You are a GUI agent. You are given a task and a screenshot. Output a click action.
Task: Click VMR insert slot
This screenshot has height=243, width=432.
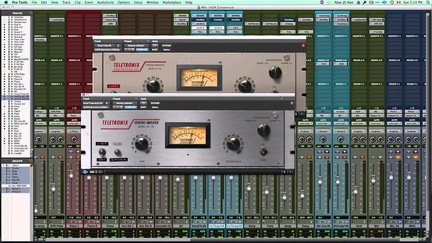click(x=110, y=24)
